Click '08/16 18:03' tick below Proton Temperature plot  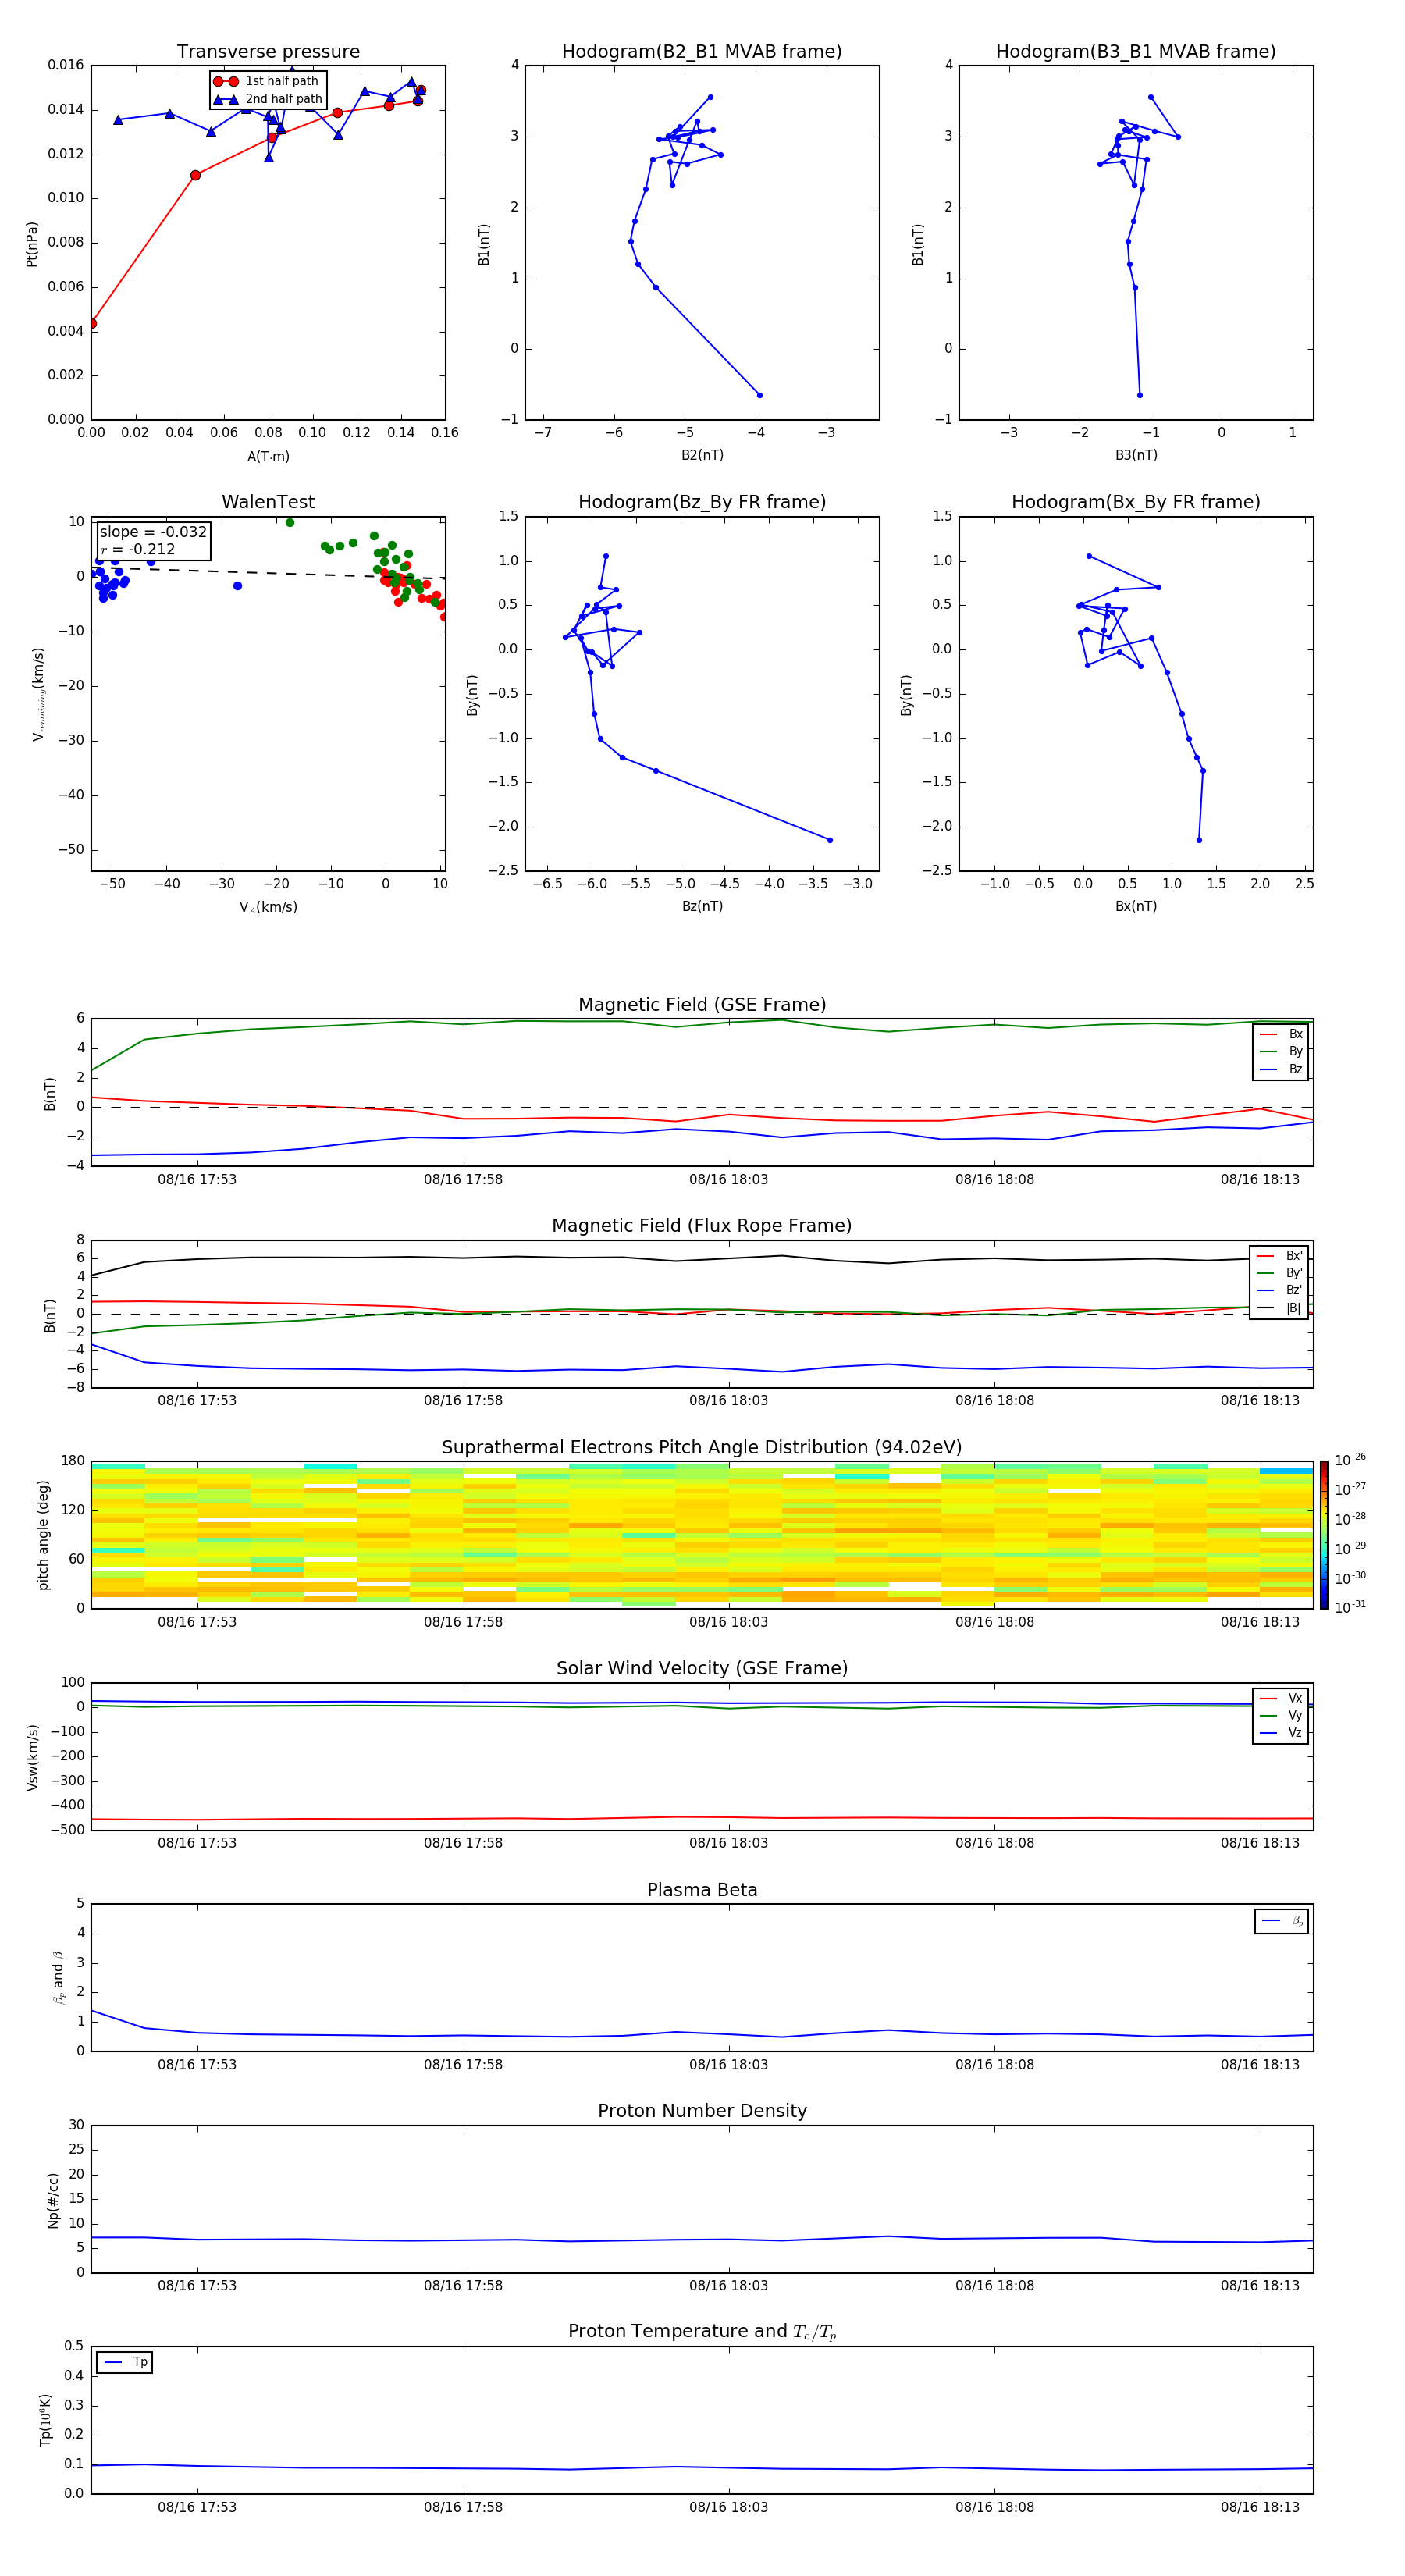pyautogui.click(x=728, y=2508)
